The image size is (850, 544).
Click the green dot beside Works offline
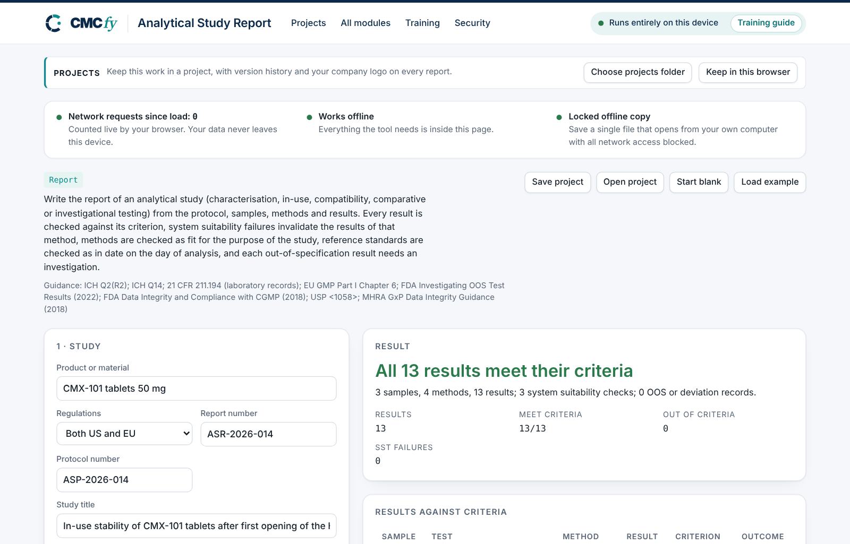309,117
